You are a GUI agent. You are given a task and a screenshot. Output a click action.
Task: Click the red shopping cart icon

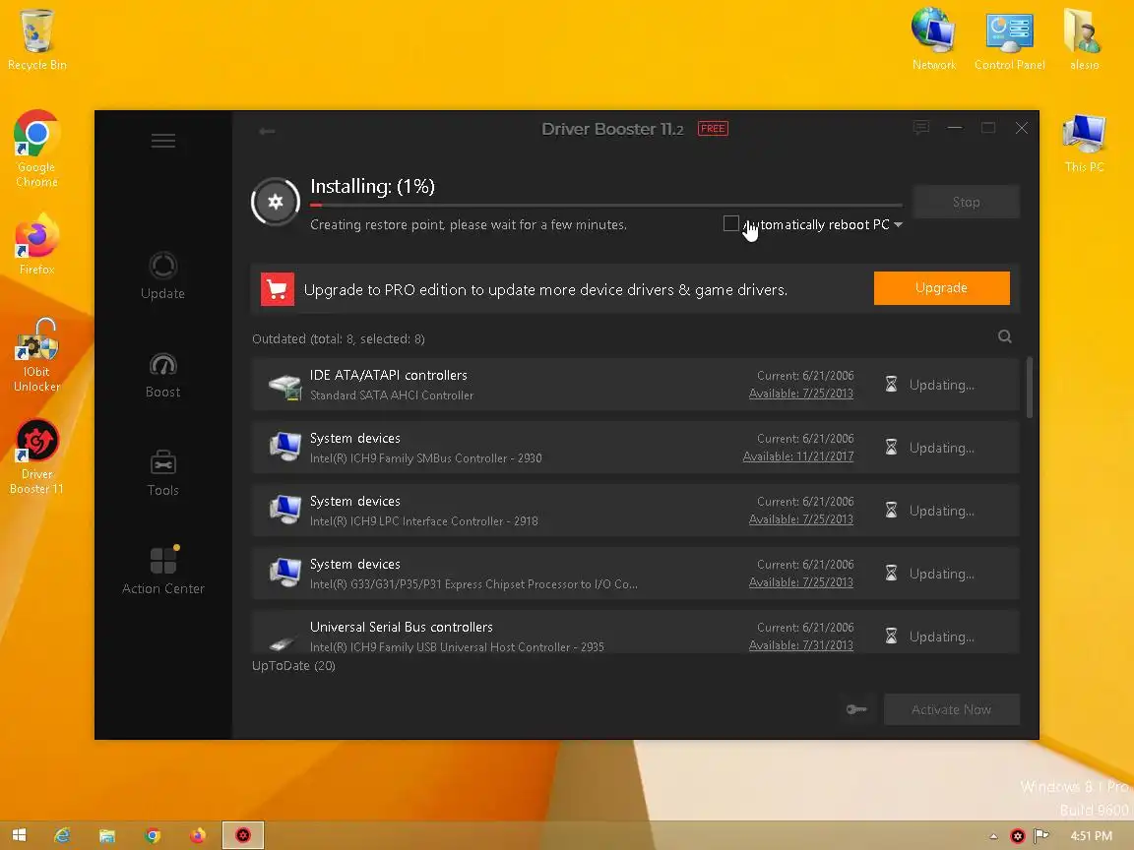pos(277,289)
